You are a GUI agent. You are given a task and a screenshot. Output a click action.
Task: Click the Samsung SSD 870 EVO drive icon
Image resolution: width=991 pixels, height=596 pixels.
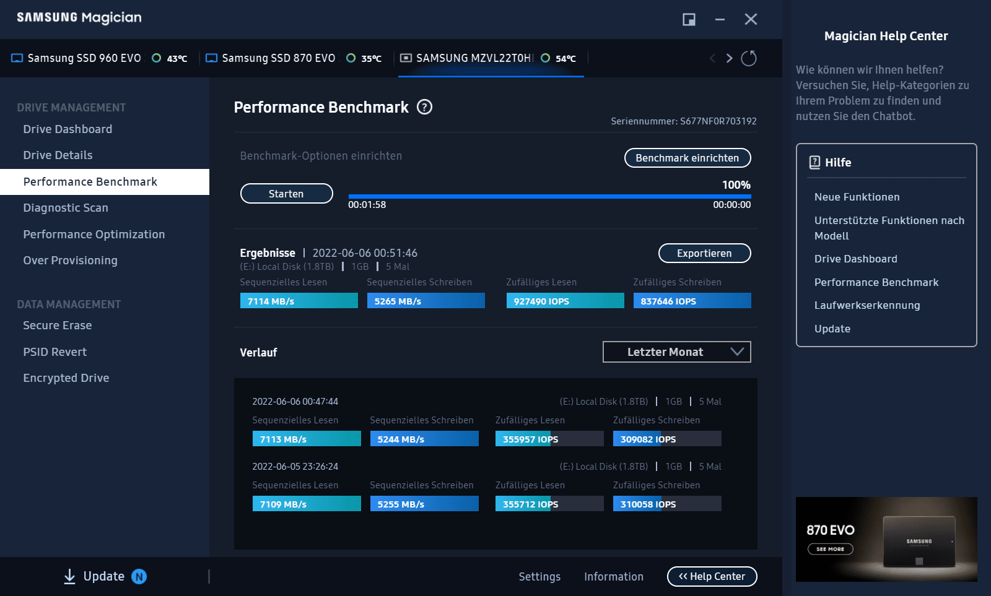point(212,58)
